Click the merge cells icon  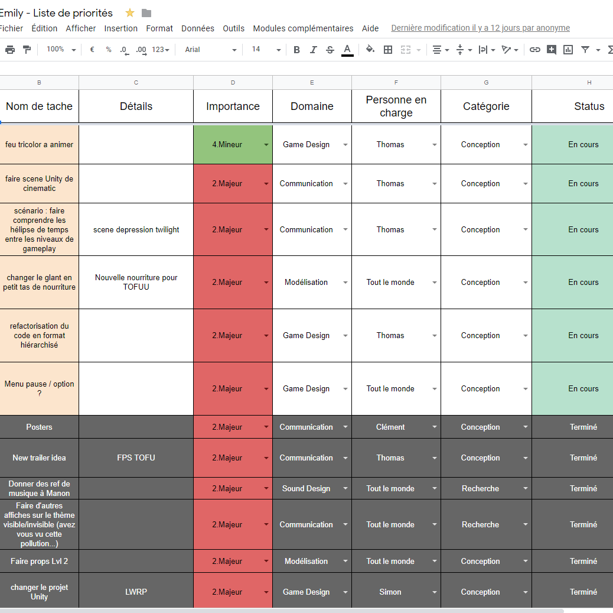[x=406, y=50]
